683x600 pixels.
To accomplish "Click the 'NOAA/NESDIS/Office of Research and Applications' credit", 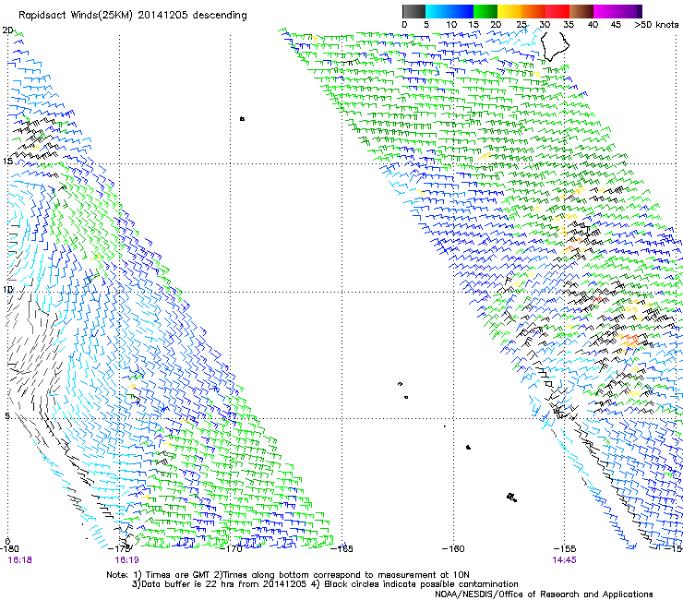I will click(544, 594).
